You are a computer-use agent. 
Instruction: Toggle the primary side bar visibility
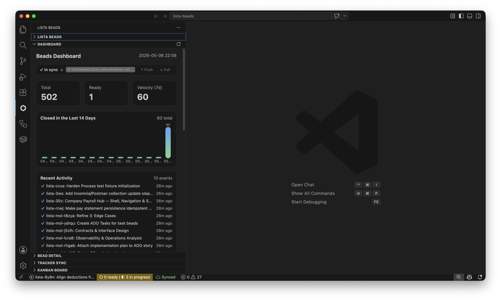coord(461,16)
